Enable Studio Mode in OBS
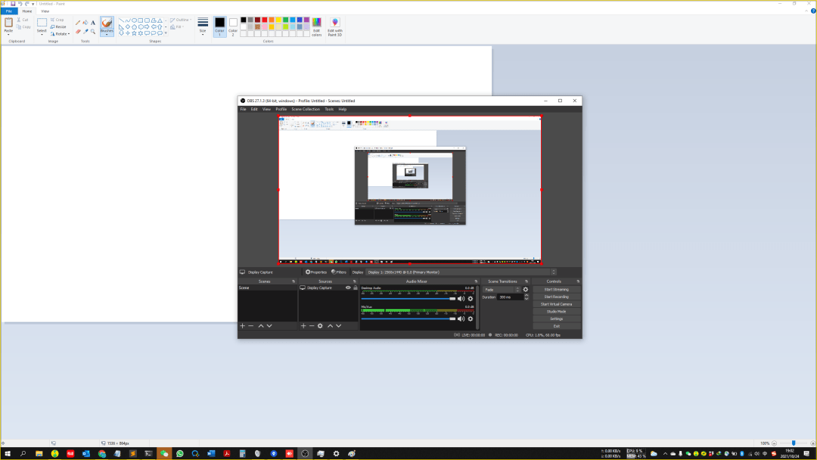The image size is (817, 460). pos(556,311)
